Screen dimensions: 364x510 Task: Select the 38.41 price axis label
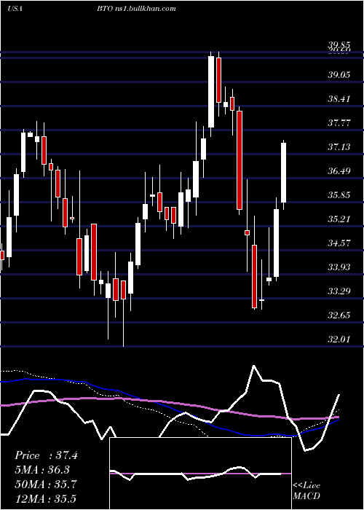(x=339, y=99)
